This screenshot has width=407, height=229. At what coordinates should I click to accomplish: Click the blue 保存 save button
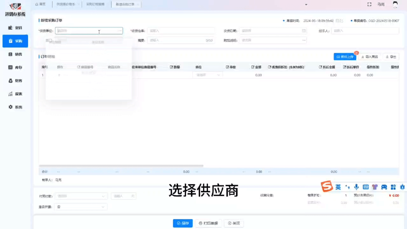point(183,223)
